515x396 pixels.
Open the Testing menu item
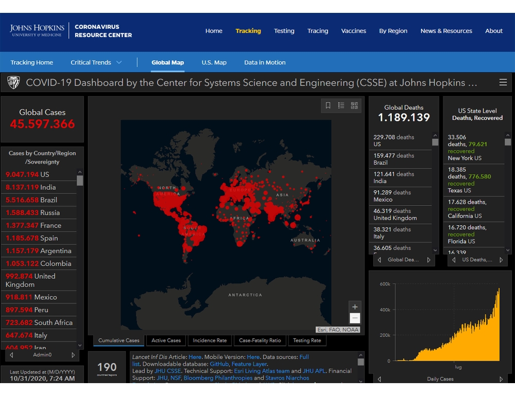point(284,31)
